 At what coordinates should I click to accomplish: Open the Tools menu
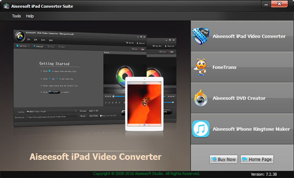point(16,16)
